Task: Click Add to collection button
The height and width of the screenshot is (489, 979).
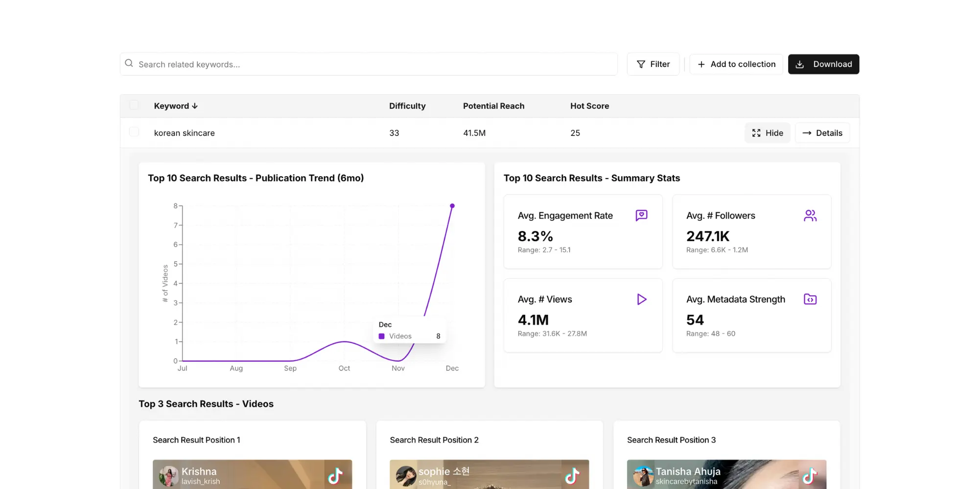Action: tap(736, 64)
